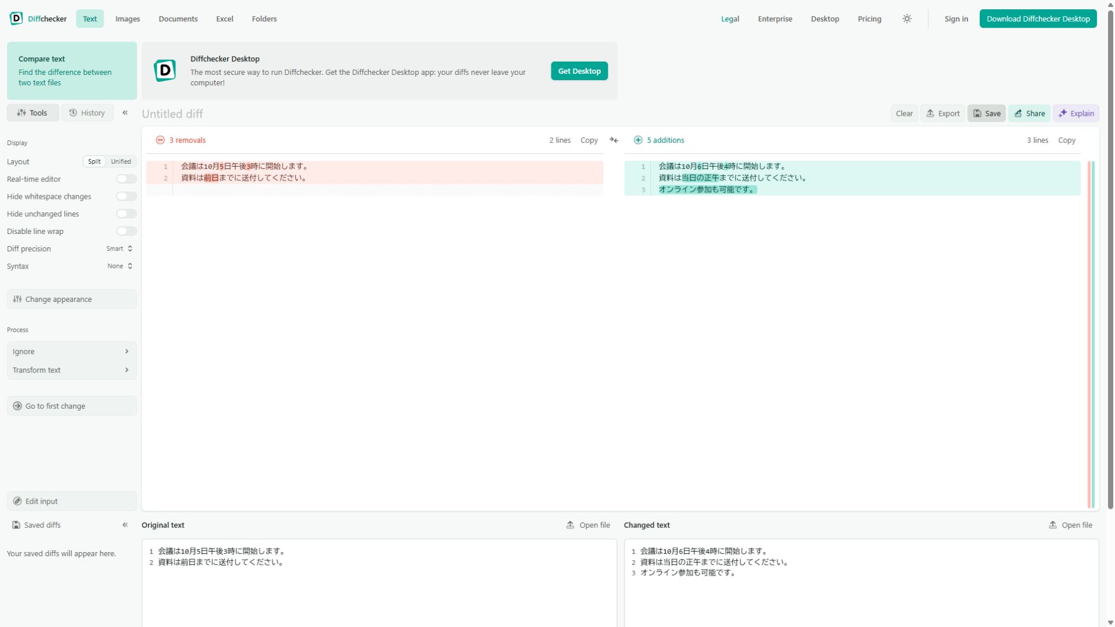The image size is (1115, 627).
Task: Click the removals minus circle icon
Action: (x=160, y=140)
